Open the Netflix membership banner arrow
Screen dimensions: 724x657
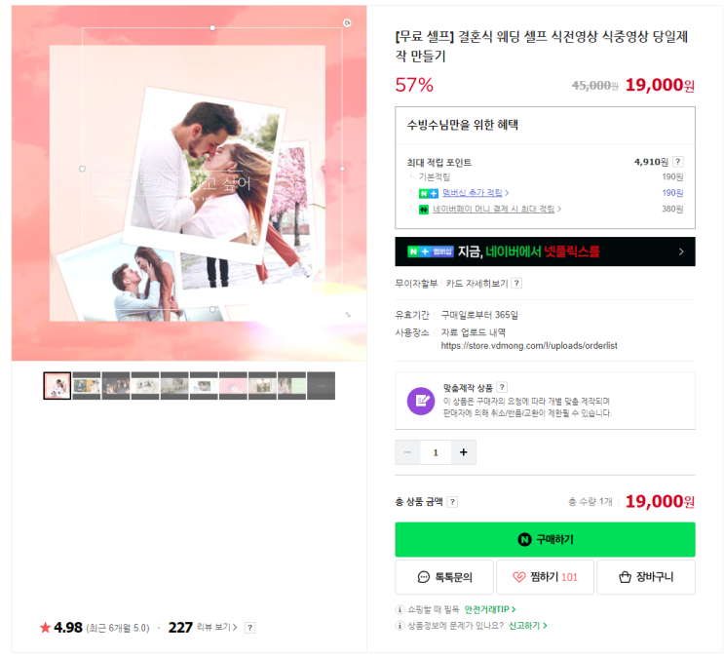pos(681,251)
